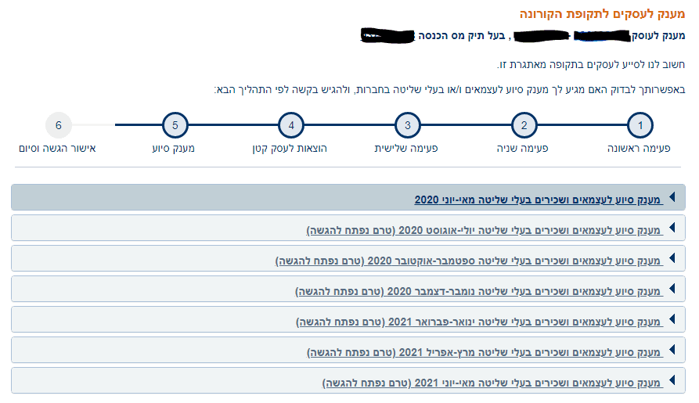Click step 6 circle אישור הגשה וסיום

59,125
